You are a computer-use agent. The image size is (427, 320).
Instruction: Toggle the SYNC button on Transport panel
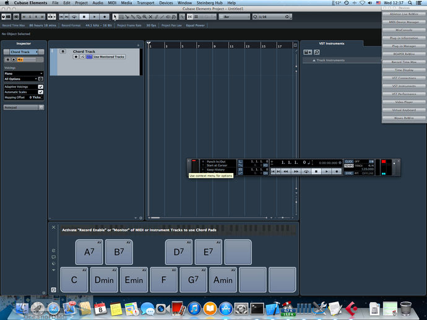pyautogui.click(x=349, y=173)
